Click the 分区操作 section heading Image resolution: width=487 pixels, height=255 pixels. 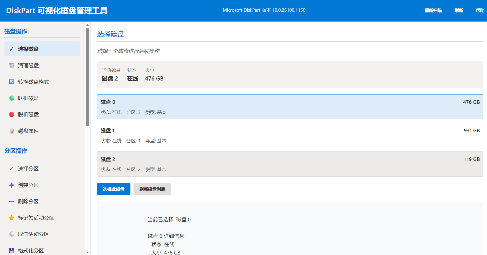16,151
